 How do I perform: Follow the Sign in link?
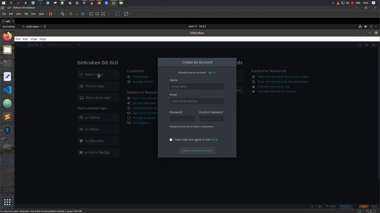click(211, 72)
